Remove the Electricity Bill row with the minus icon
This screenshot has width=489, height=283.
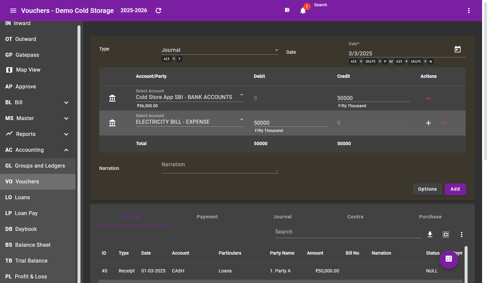[444, 123]
